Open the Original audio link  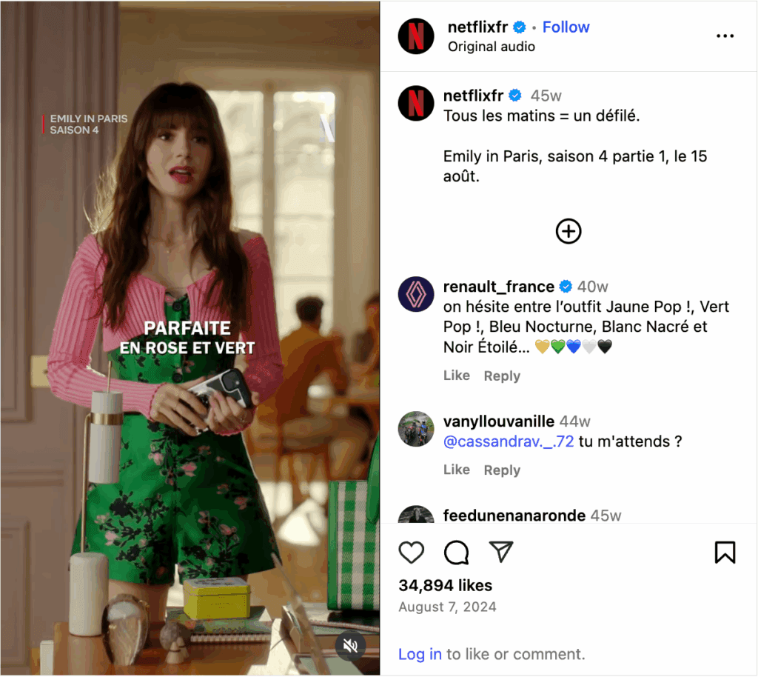coord(492,47)
